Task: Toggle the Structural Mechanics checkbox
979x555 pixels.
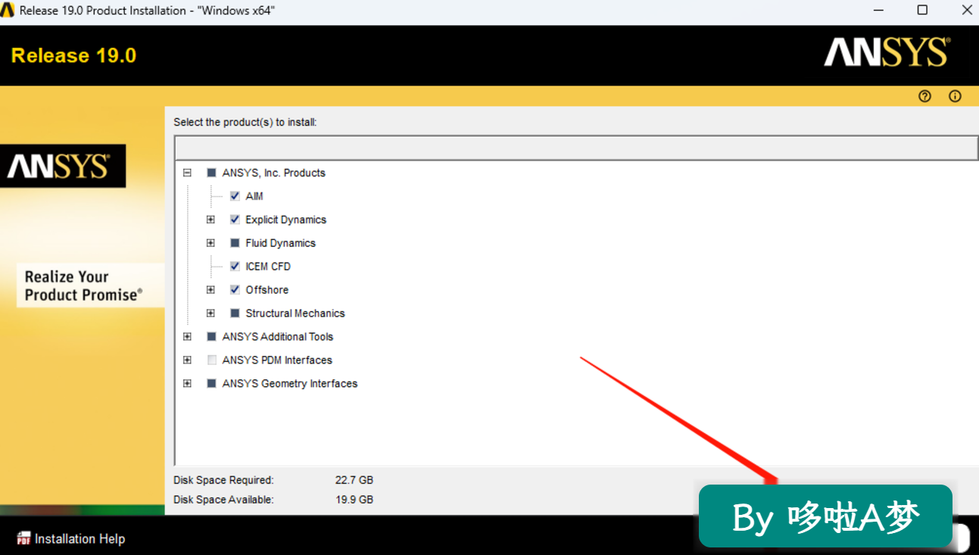Action: coord(235,313)
